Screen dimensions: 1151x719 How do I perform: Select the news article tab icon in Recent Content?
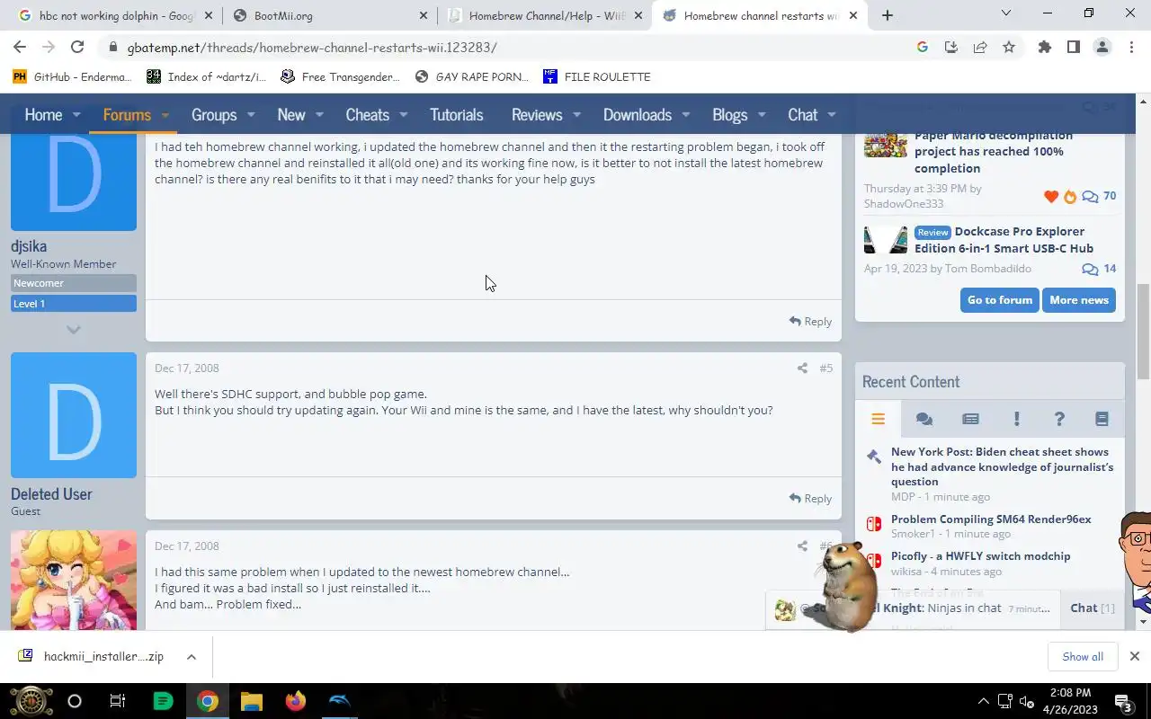point(970,419)
